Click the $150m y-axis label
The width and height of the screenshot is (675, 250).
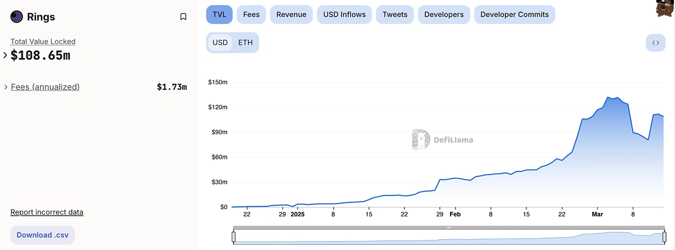[218, 82]
